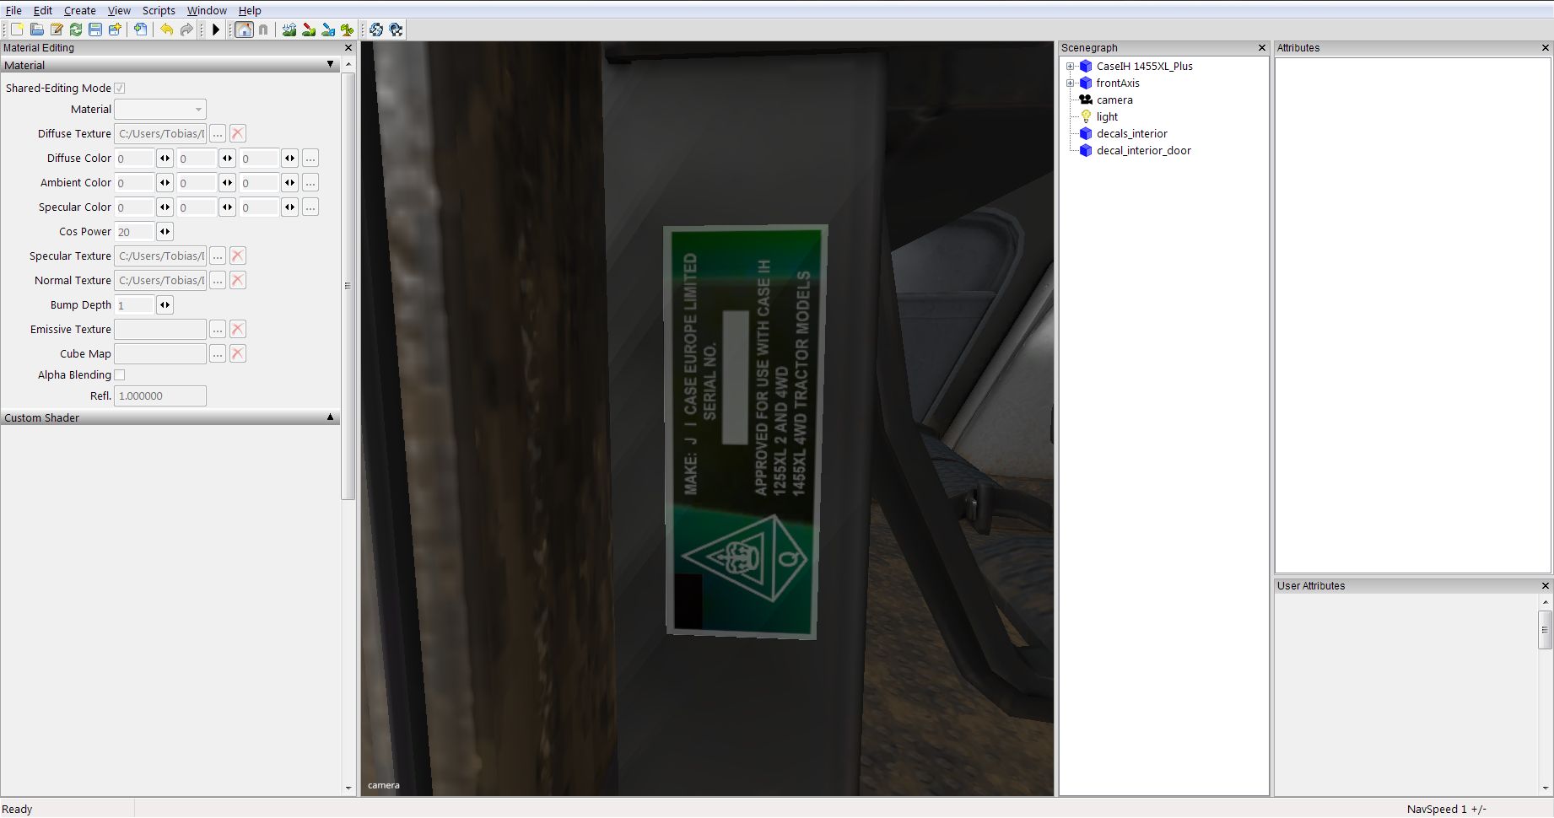
Task: Click the Diffuse Texture path field
Action: point(160,133)
